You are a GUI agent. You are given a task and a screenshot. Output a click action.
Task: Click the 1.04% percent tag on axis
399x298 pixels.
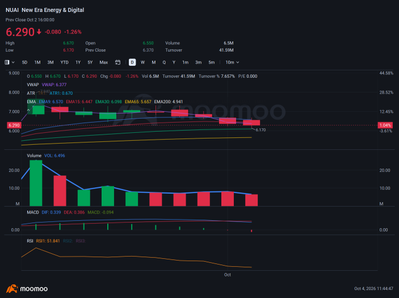click(x=385, y=125)
